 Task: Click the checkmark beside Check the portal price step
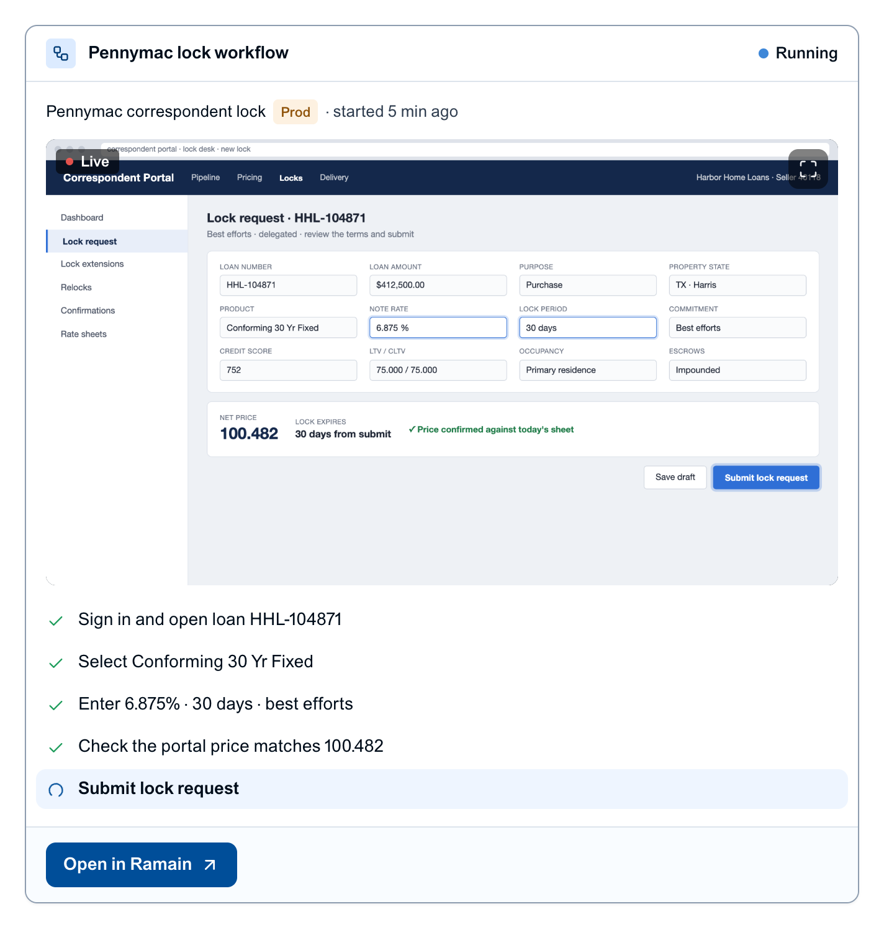[x=56, y=747]
